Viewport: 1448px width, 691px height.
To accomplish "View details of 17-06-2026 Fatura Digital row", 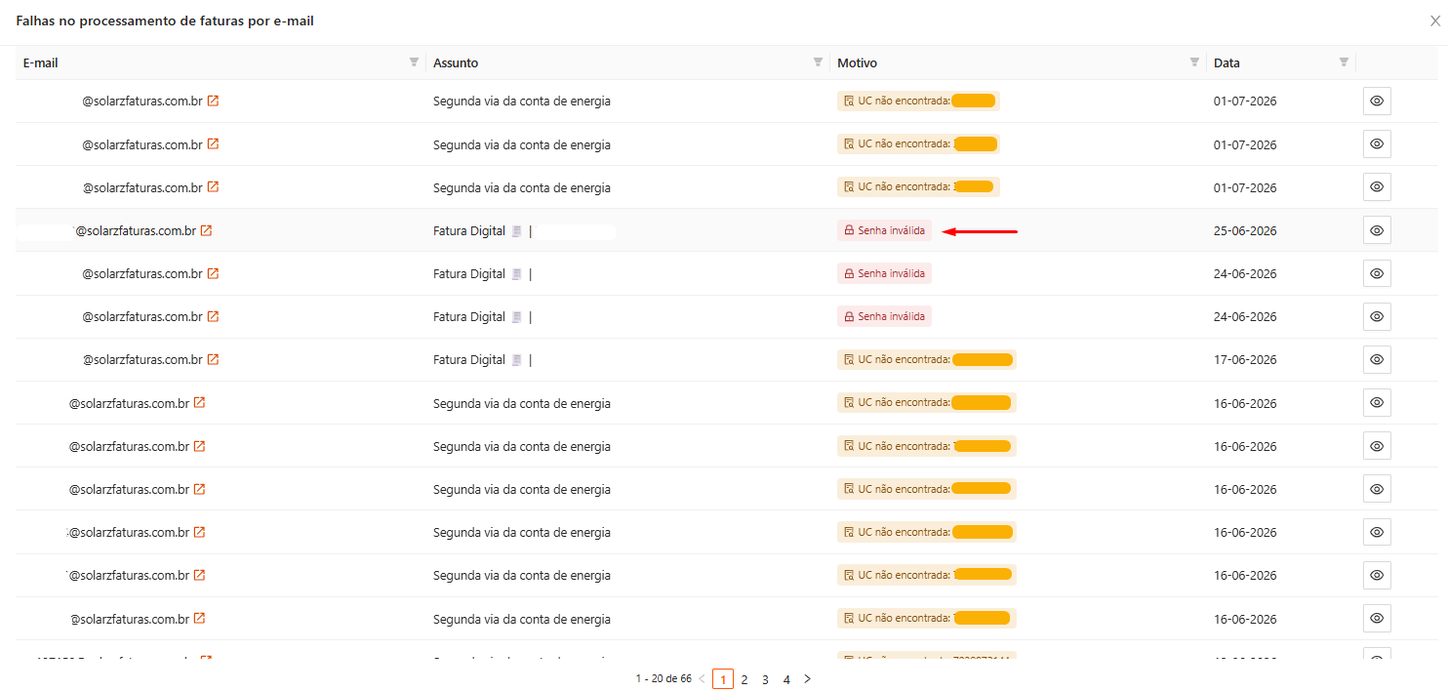I will pyautogui.click(x=1377, y=359).
